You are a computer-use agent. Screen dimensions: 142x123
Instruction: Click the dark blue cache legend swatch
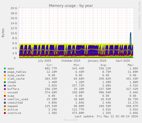(x=5, y=86)
